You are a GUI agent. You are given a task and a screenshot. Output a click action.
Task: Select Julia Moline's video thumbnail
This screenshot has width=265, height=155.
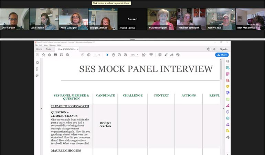pyautogui.click(x=44, y=19)
